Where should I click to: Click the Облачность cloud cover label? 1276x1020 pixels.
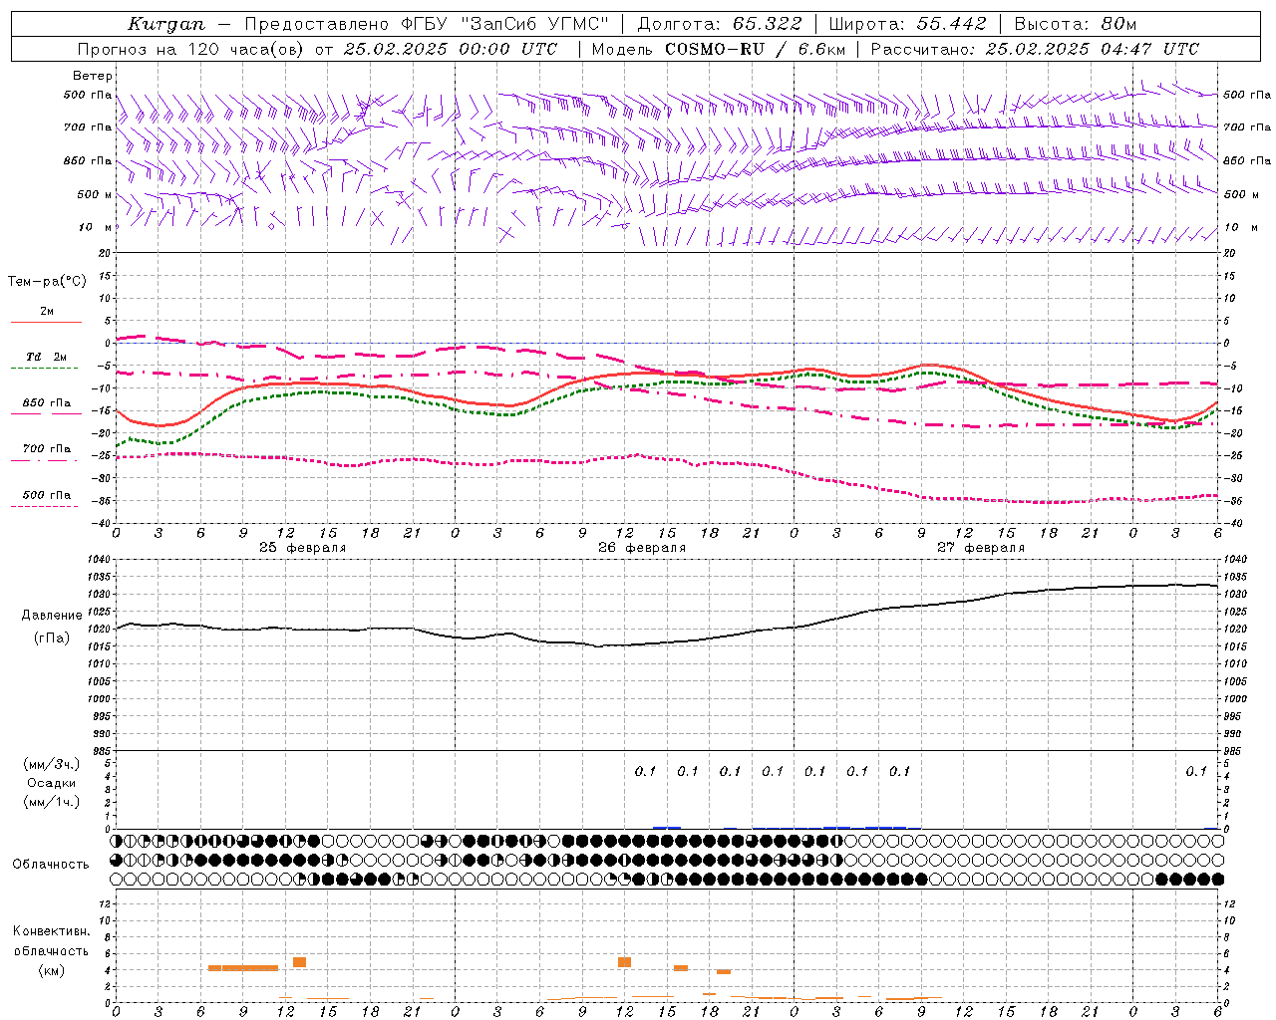tap(51, 865)
